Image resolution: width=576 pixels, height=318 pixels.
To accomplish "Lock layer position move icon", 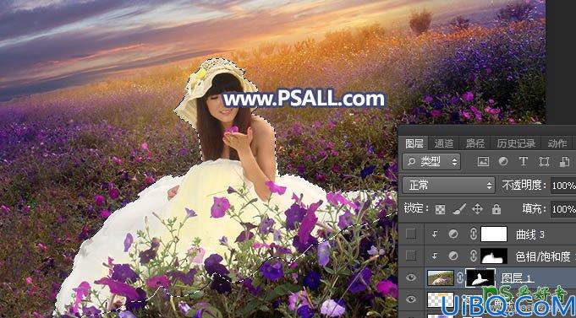I will (477, 209).
